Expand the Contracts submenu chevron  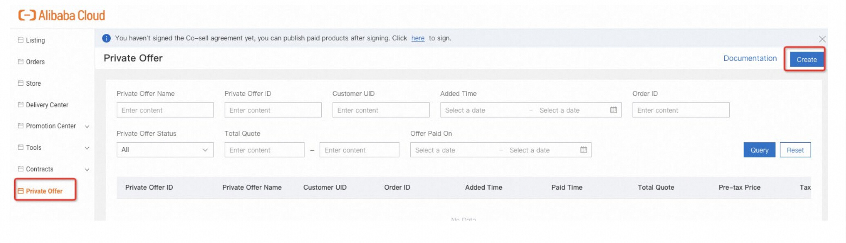pyautogui.click(x=87, y=170)
